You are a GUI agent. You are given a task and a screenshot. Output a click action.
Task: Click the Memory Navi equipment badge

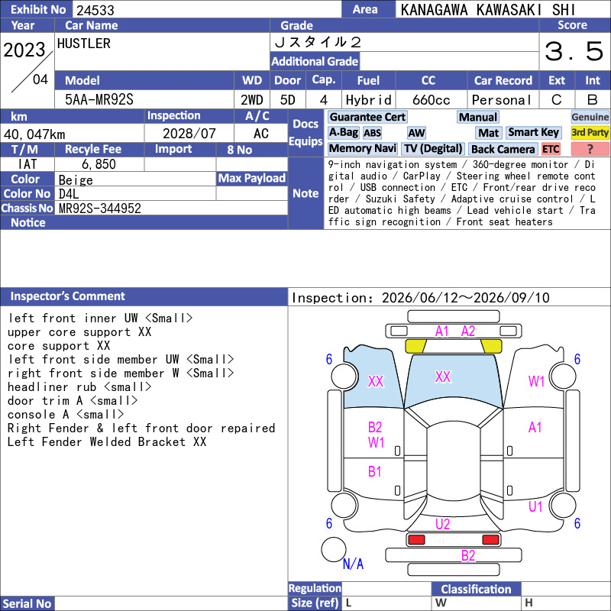tap(362, 148)
